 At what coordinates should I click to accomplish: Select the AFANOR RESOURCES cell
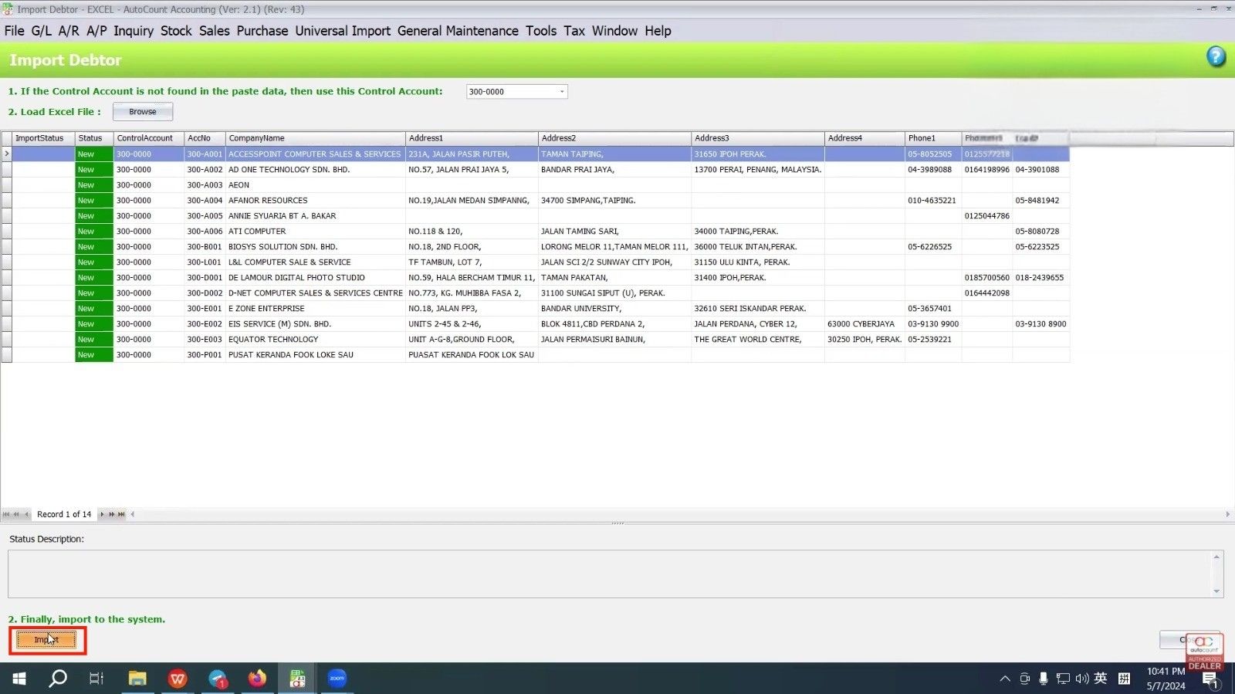click(x=315, y=201)
